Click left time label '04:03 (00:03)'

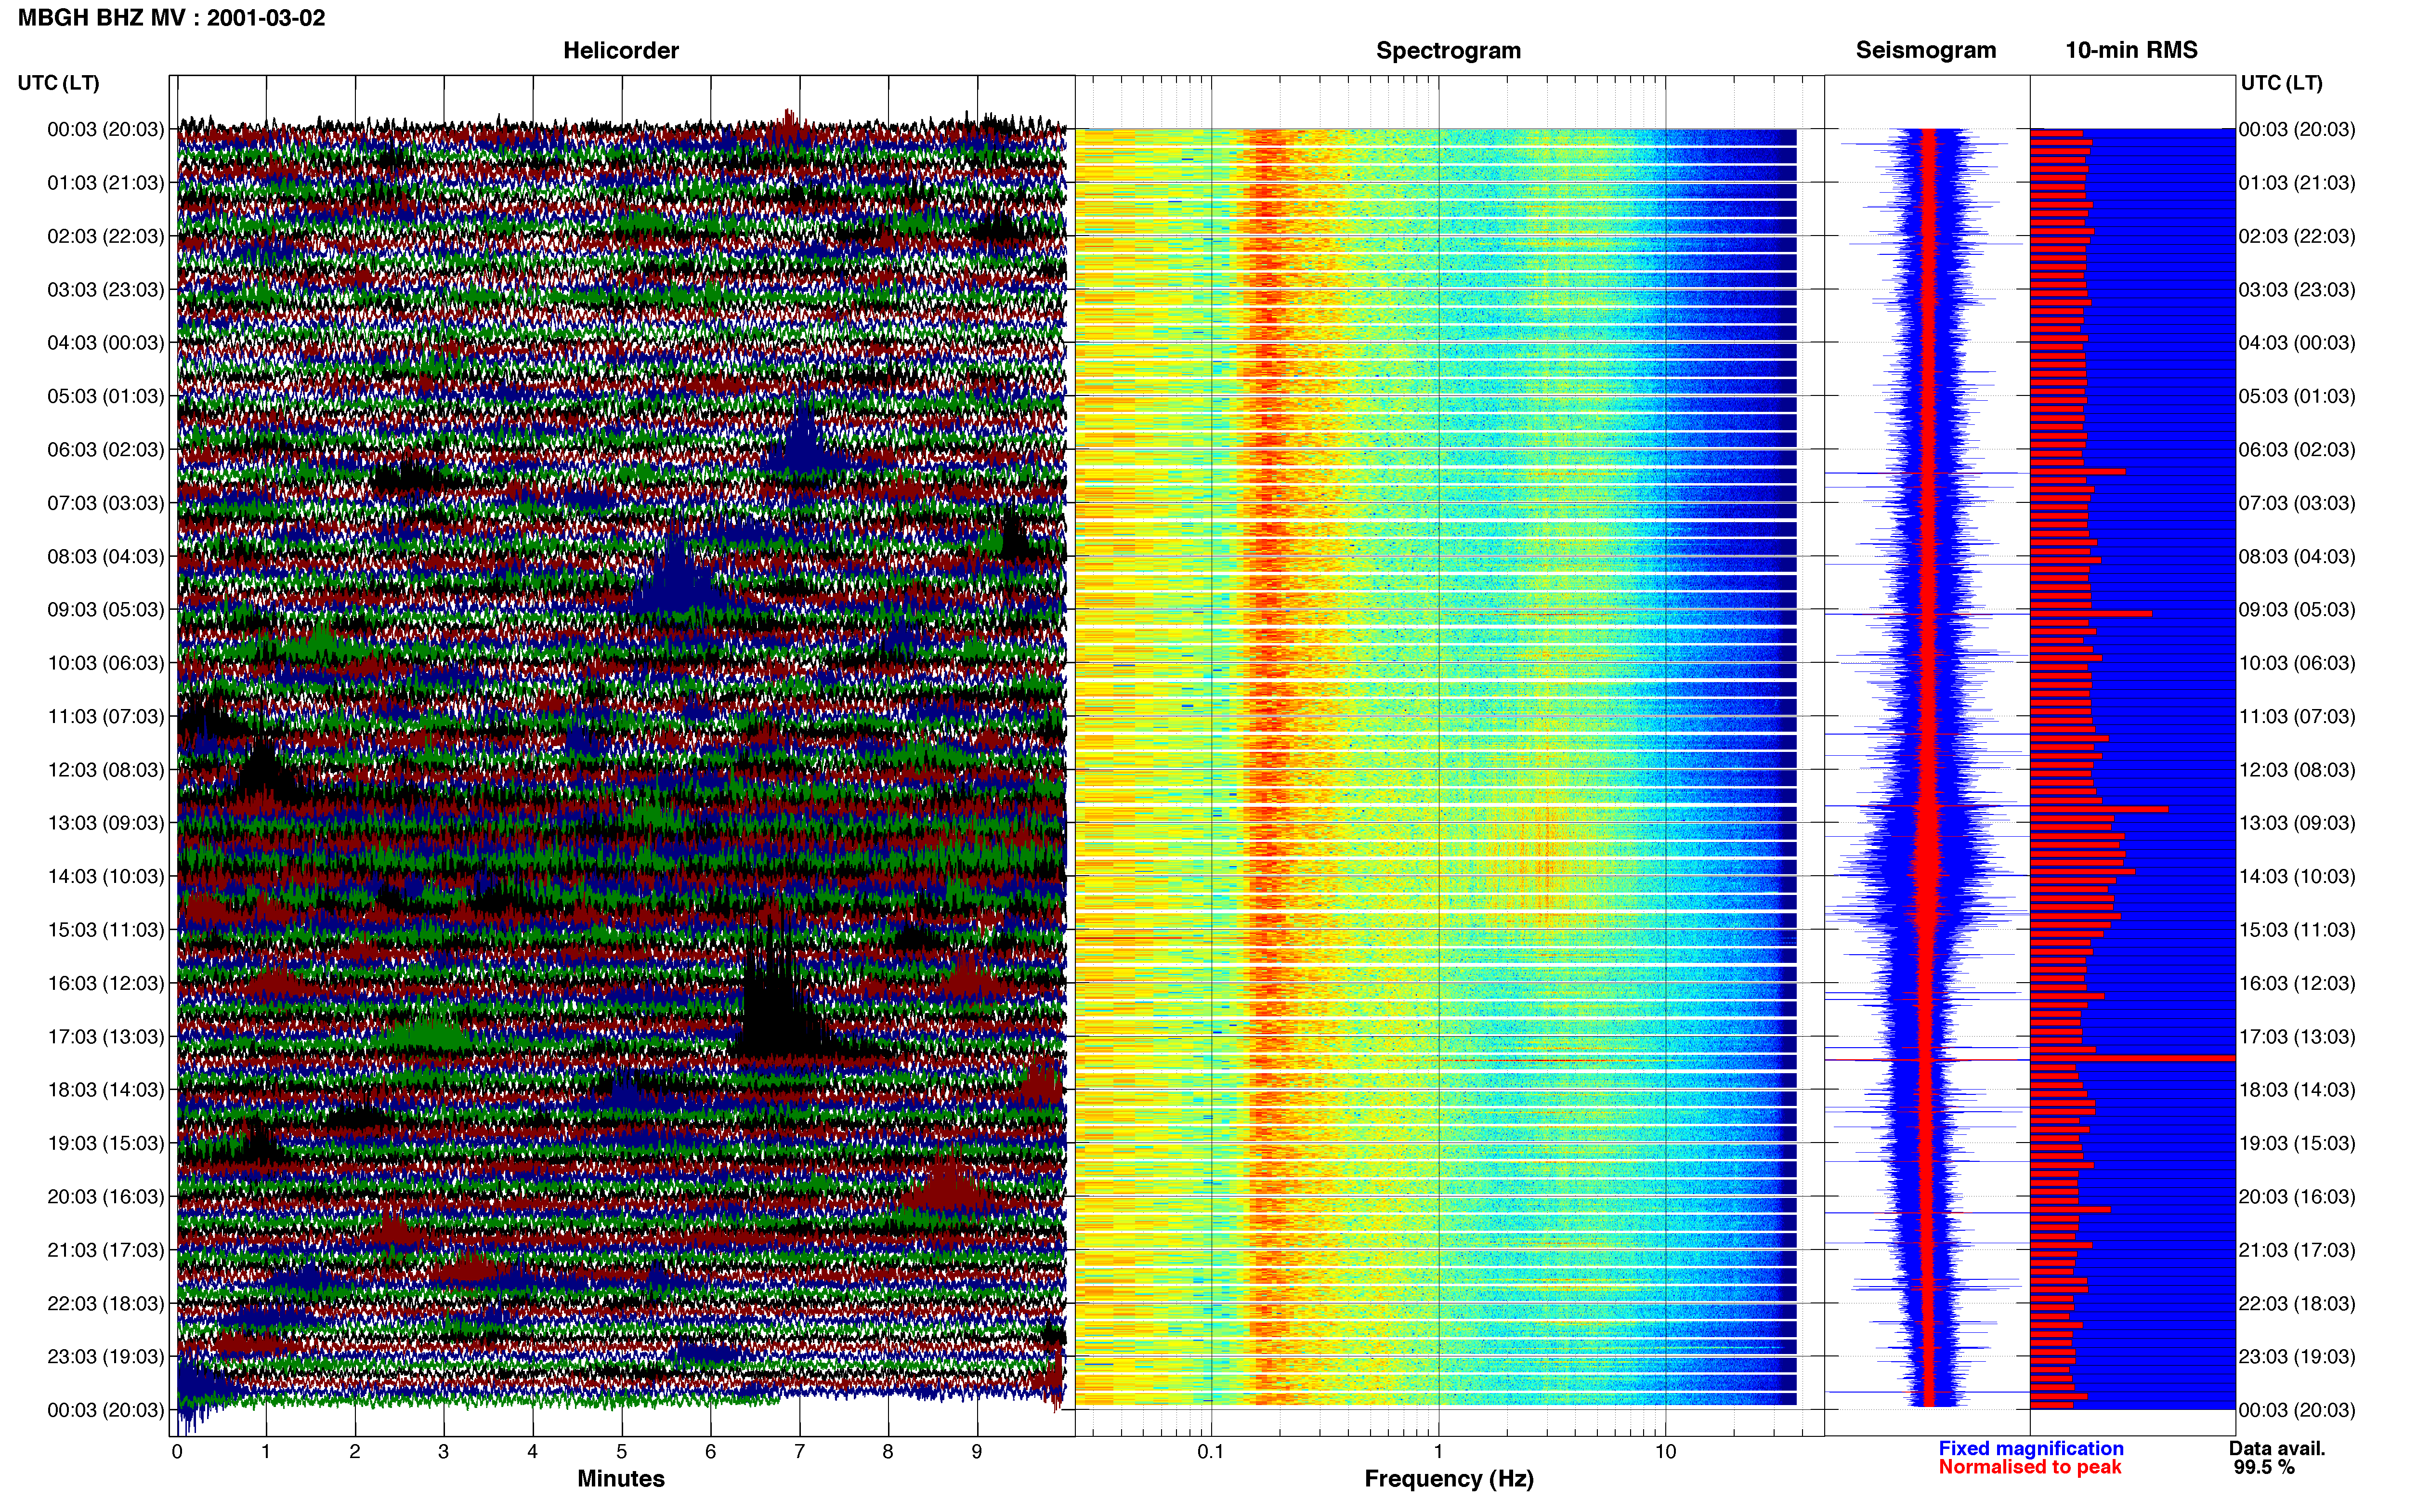105,342
